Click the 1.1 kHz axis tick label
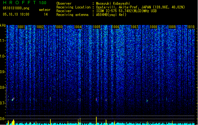The height and width of the screenshot is (125, 198). [x=3, y=41]
